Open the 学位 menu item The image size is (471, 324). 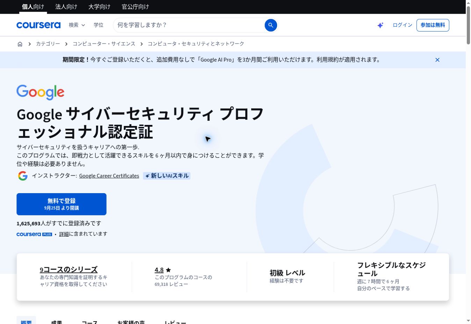pyautogui.click(x=99, y=25)
